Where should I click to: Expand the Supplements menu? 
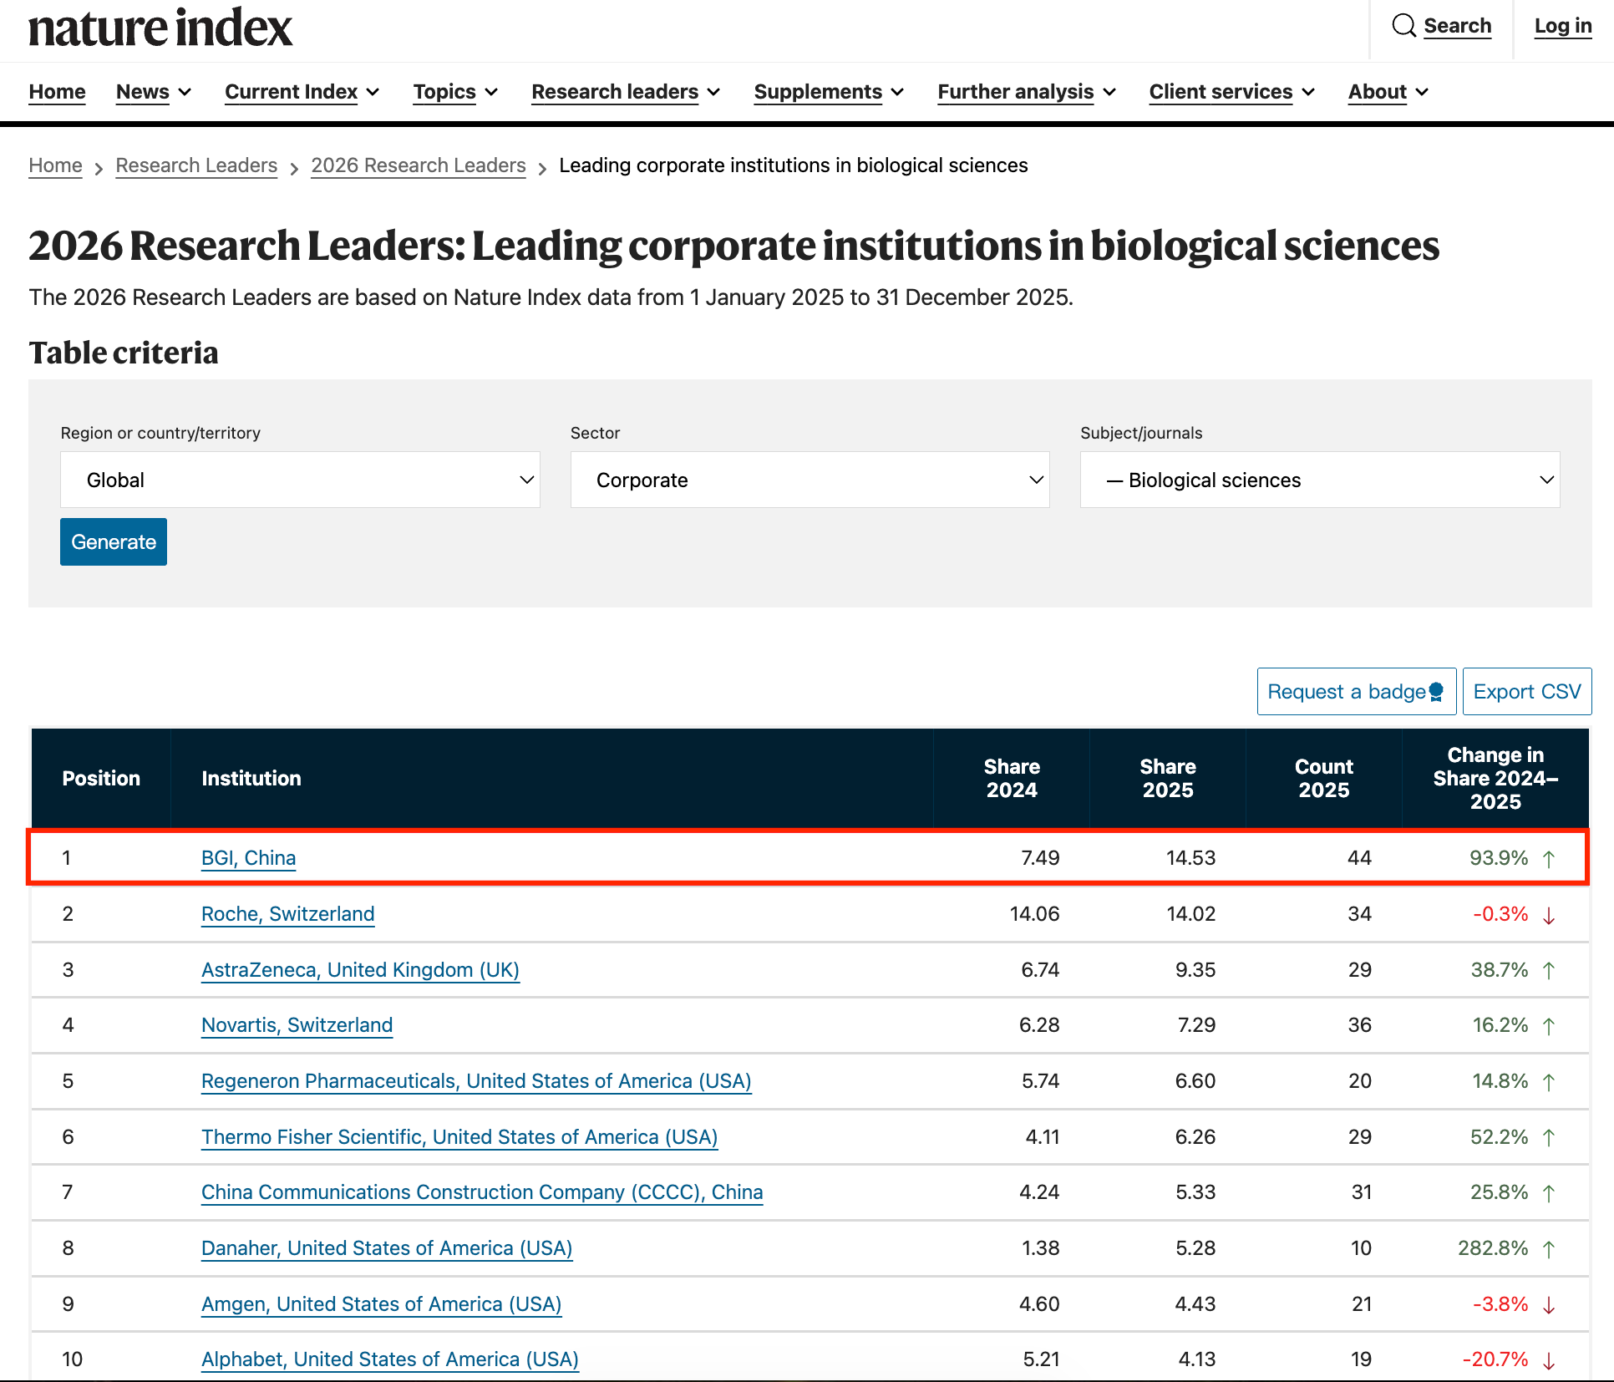tap(829, 92)
